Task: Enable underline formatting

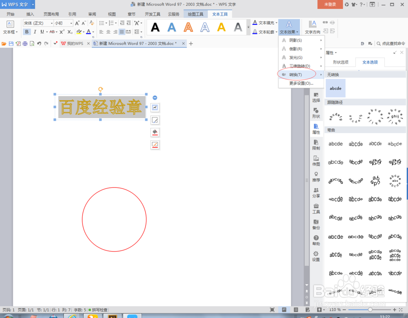Action: 42,32
